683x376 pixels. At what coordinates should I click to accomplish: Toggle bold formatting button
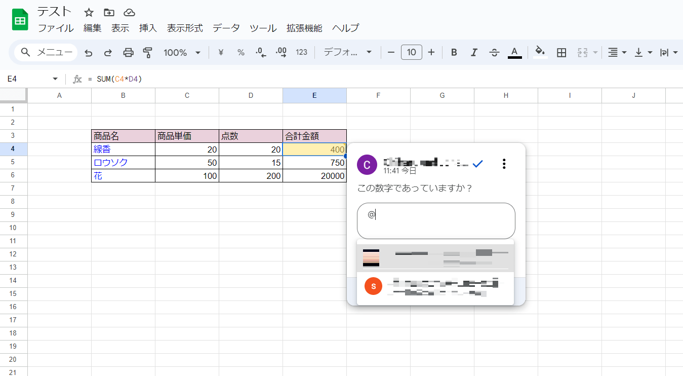pyautogui.click(x=454, y=52)
